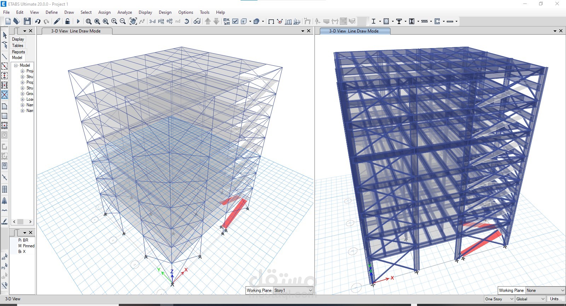
Task: Show undeformed shape rectangle icon
Action: click(x=271, y=22)
